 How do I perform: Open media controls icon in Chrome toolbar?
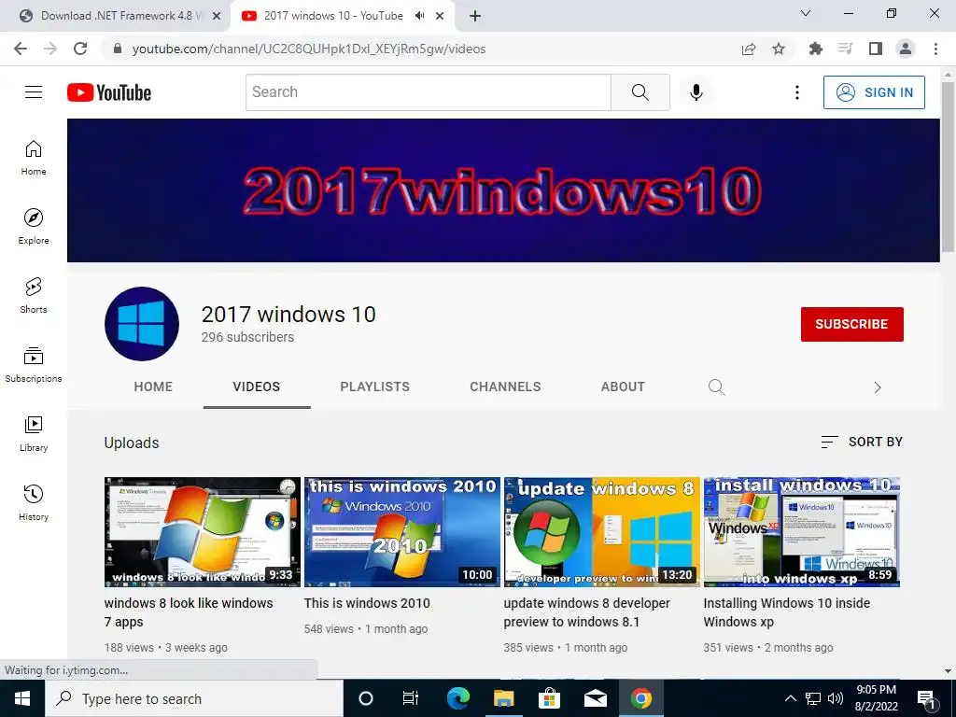coord(846,49)
